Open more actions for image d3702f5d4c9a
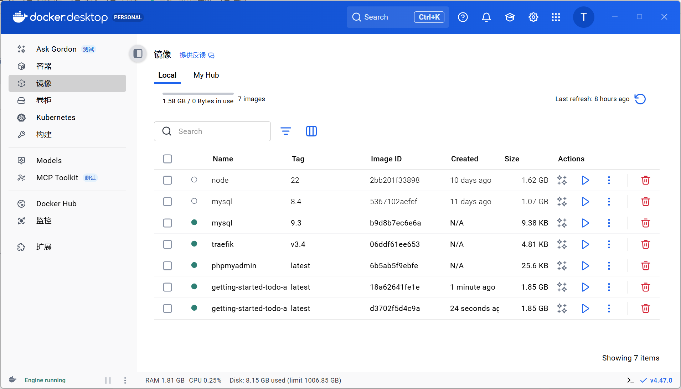Screen dimensions: 681x389 [x=609, y=308]
